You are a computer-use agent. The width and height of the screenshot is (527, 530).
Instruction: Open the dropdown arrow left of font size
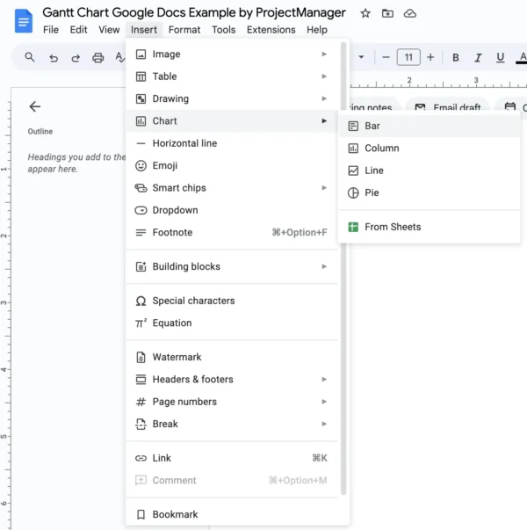pyautogui.click(x=361, y=57)
